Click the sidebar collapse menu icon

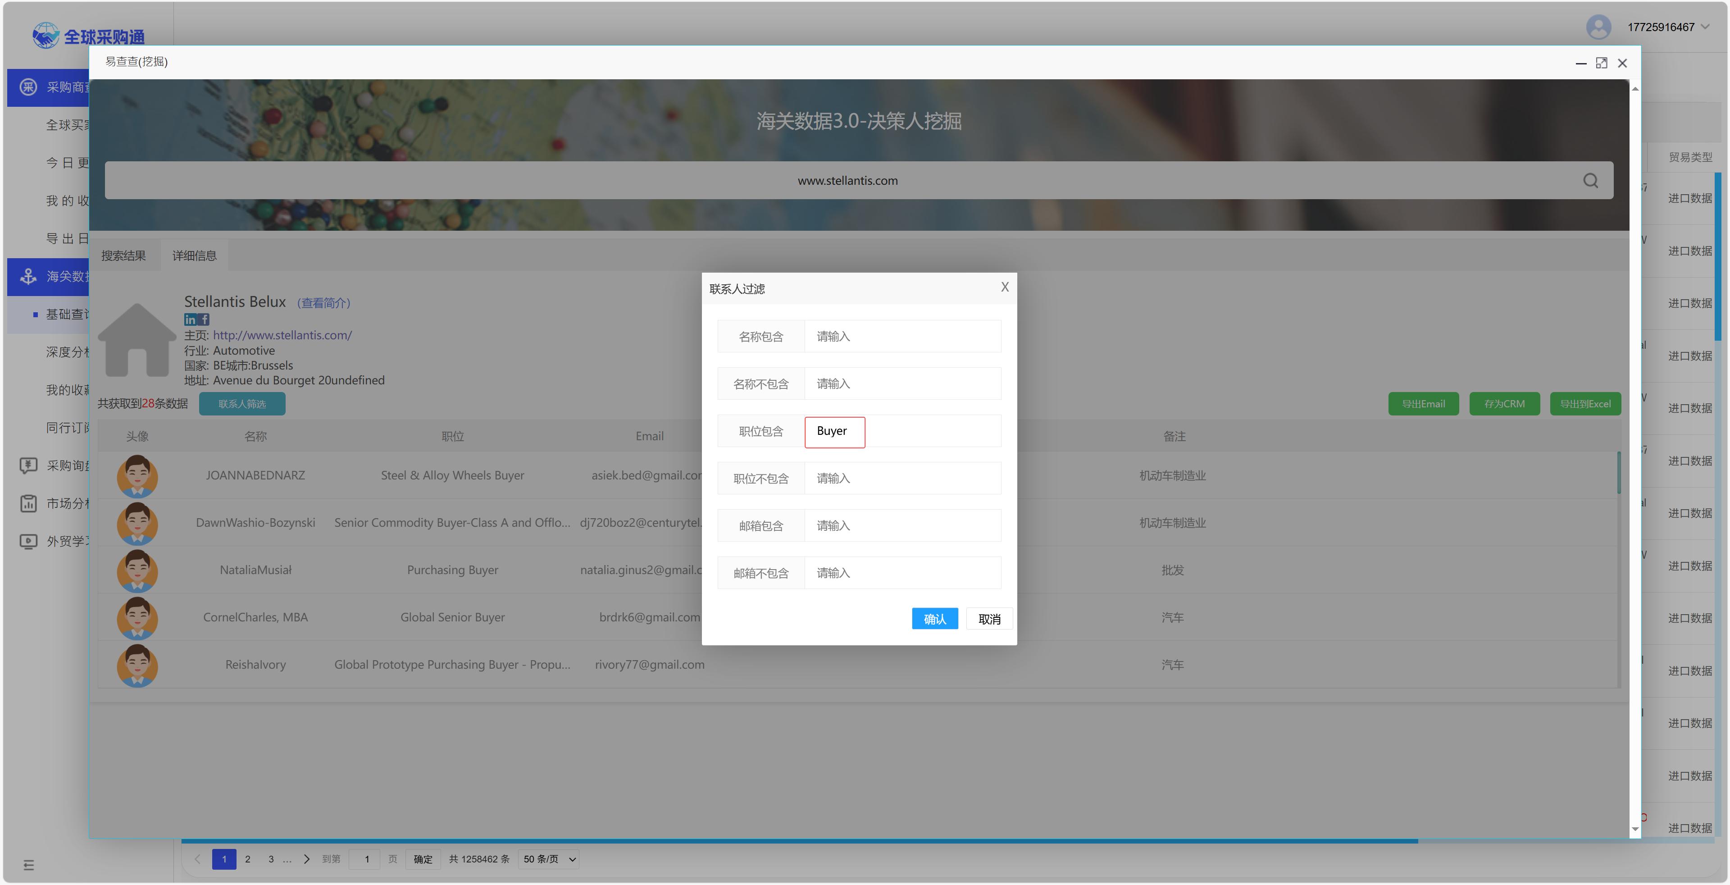coord(28,865)
